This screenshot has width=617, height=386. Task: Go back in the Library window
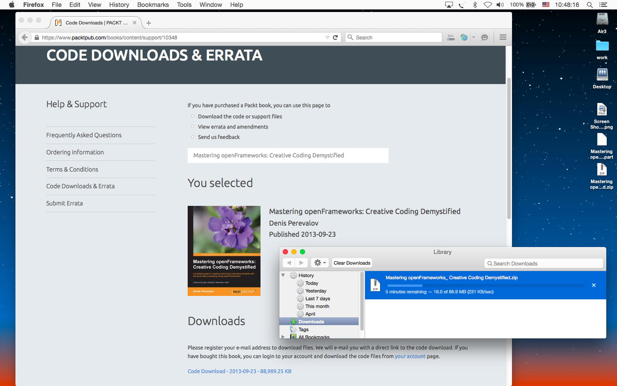[289, 263]
